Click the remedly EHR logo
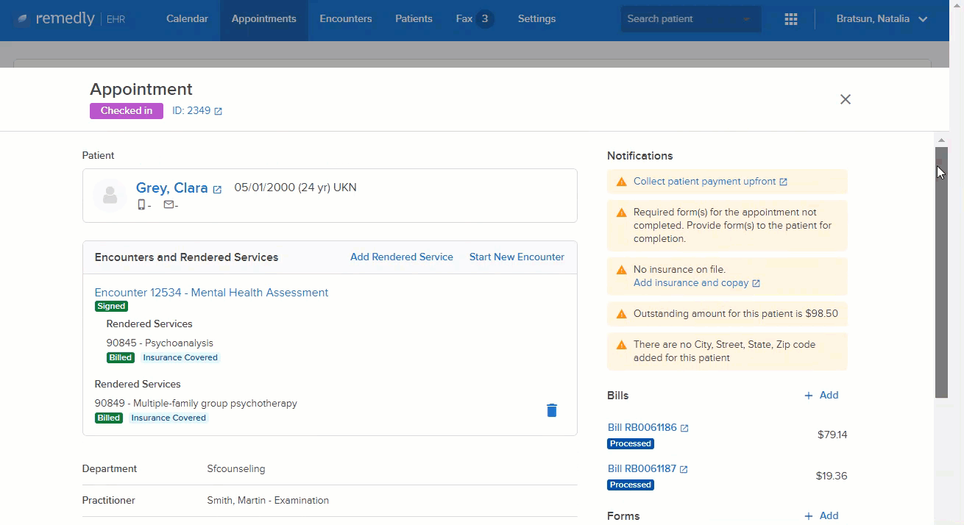This screenshot has height=525, width=964. coord(70,19)
